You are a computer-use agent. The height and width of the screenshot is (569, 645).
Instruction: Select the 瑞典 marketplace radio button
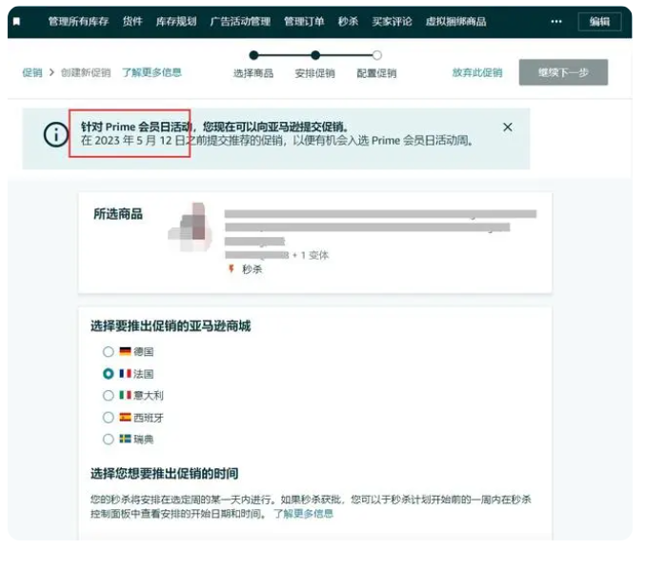click(109, 440)
